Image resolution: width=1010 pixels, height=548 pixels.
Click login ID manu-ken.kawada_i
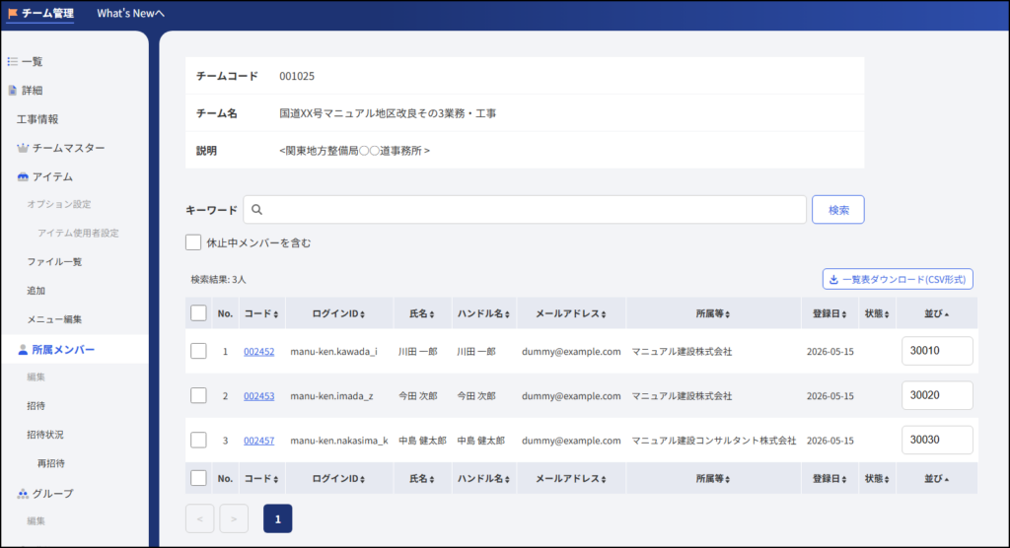[x=333, y=352]
